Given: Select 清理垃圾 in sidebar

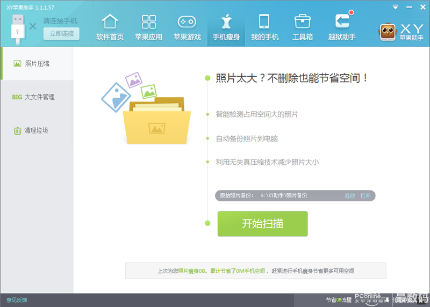Looking at the screenshot, I should pos(37,130).
